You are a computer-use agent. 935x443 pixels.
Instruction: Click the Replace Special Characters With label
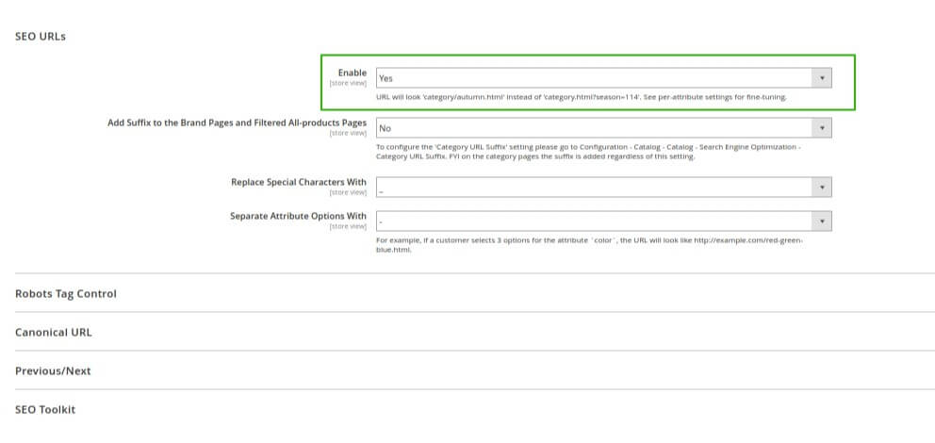click(298, 182)
